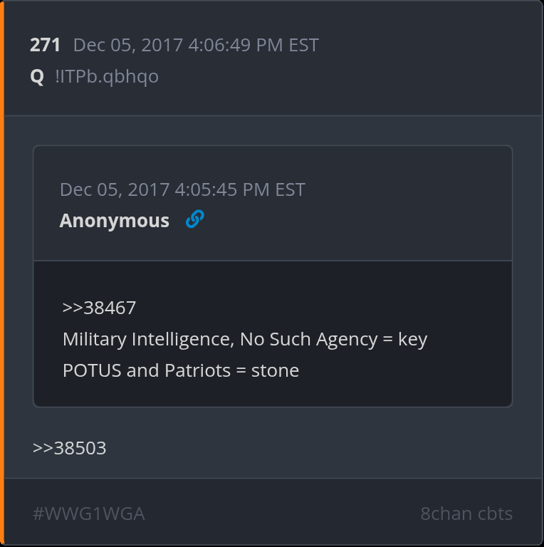Click the tripcode !ITPb.qbhqo

coord(106,76)
